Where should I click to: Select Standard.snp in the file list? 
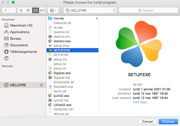72,87
